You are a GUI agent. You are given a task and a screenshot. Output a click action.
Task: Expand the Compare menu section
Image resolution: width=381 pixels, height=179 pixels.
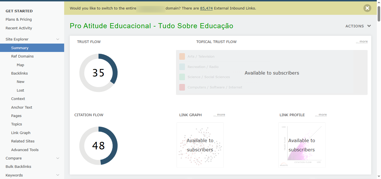pyautogui.click(x=58, y=158)
